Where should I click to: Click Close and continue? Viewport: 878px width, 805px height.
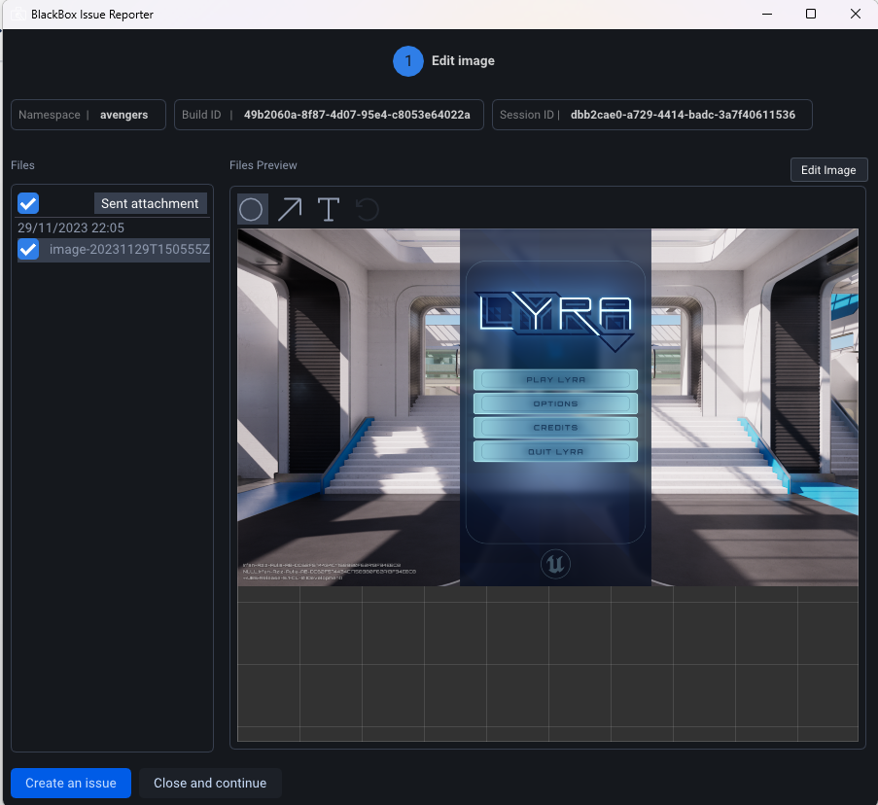click(x=210, y=783)
